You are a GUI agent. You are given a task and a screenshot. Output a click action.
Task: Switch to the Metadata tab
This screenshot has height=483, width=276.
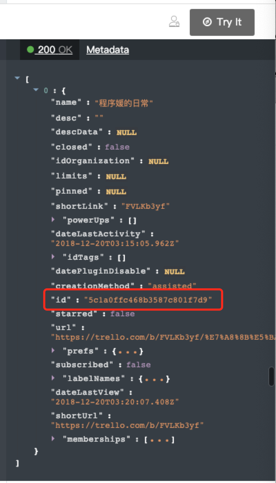[x=108, y=50]
